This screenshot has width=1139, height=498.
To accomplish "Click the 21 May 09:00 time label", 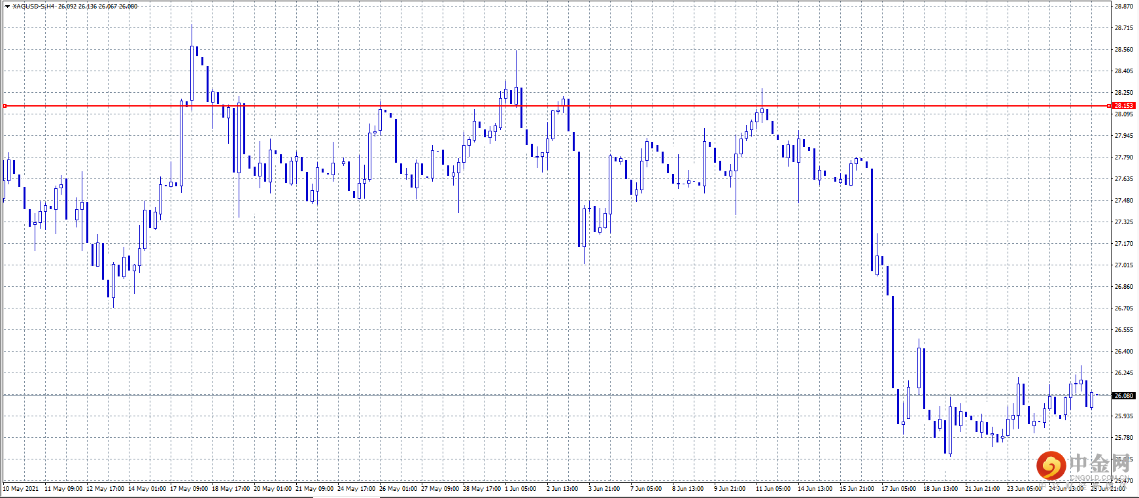I will tap(314, 488).
